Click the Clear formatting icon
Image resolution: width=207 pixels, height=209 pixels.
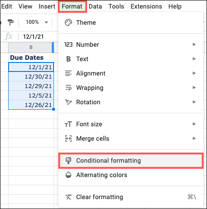(68, 197)
